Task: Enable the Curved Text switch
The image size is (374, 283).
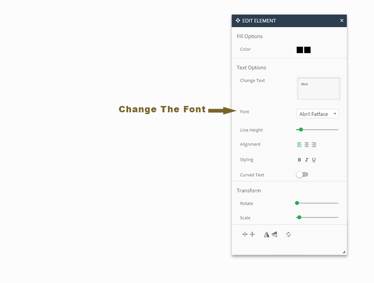Action: click(302, 175)
